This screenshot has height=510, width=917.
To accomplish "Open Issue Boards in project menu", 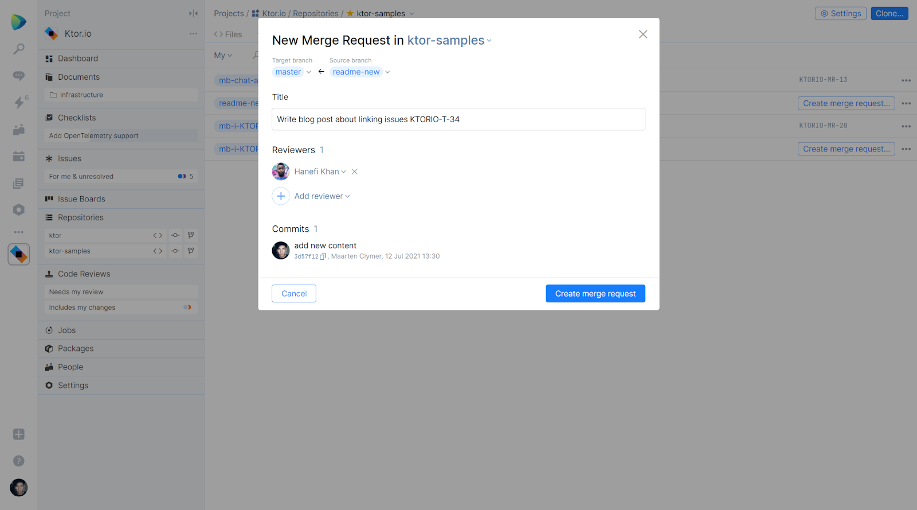I will click(x=81, y=199).
